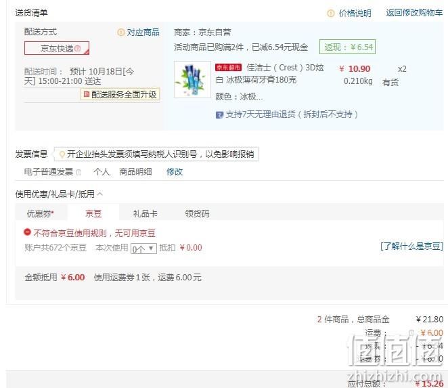Collapse the 使用优惠/礼品卡/抵用 section
Viewport: 448px width, 388px height.
tap(99, 194)
